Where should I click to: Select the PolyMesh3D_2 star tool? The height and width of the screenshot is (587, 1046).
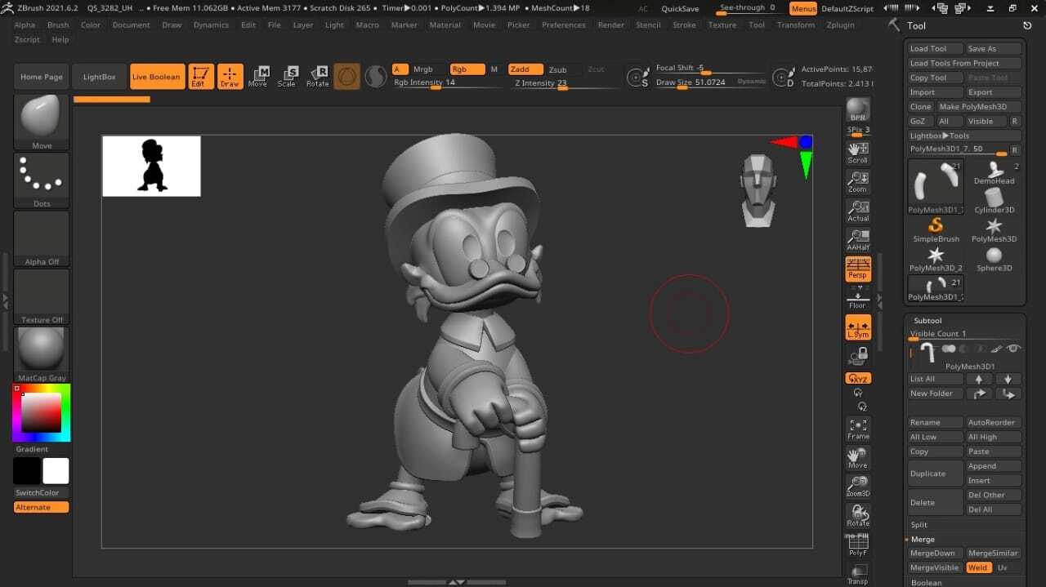click(936, 259)
